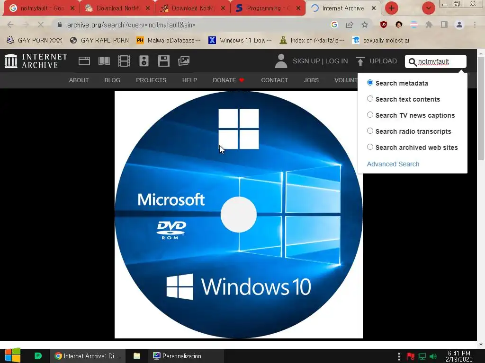The height and width of the screenshot is (363, 485).
Task: Open the BLOG menu item
Action: (112, 80)
